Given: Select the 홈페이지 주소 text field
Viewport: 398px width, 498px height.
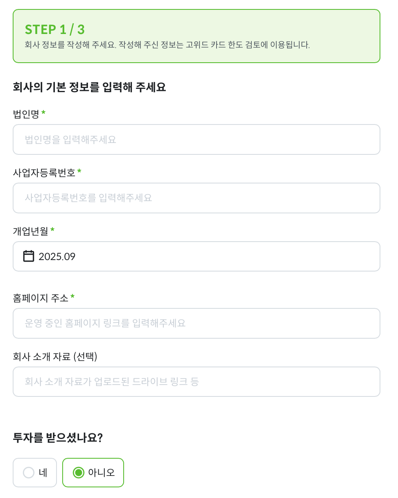Looking at the screenshot, I should 197,324.
